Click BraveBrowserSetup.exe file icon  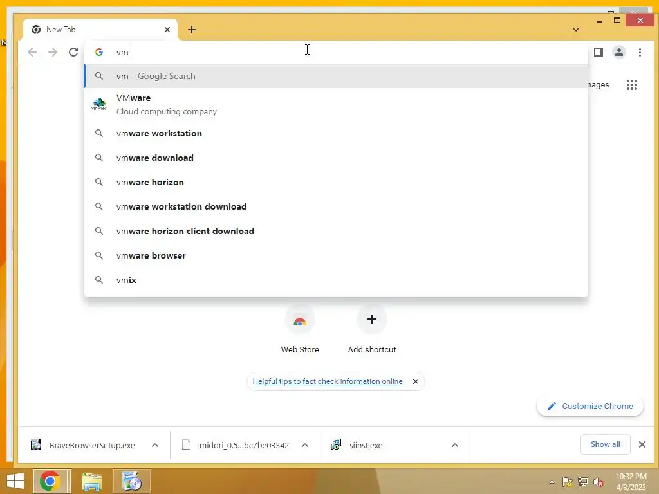coord(36,444)
